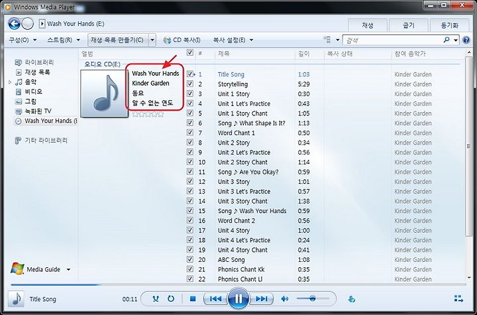The height and width of the screenshot is (315, 477).
Task: Click the playback seek progress bar
Action: point(238,284)
